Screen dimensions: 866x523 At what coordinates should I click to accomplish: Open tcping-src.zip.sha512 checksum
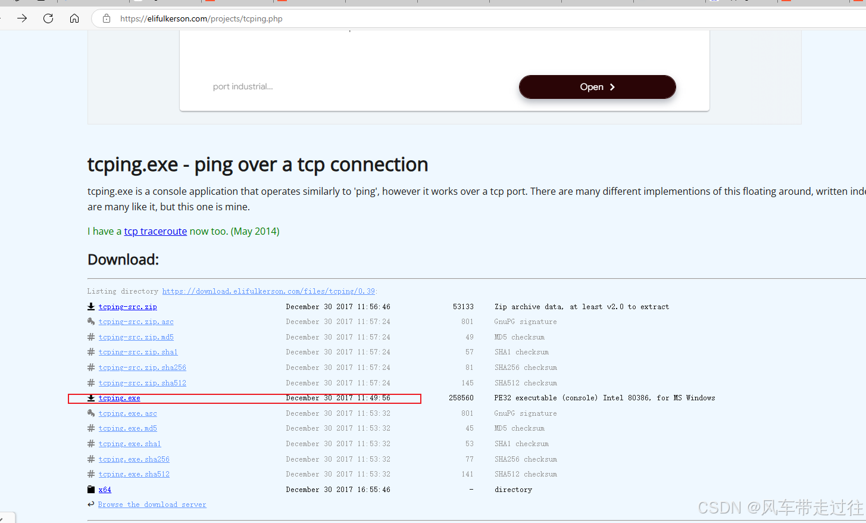pos(142,383)
